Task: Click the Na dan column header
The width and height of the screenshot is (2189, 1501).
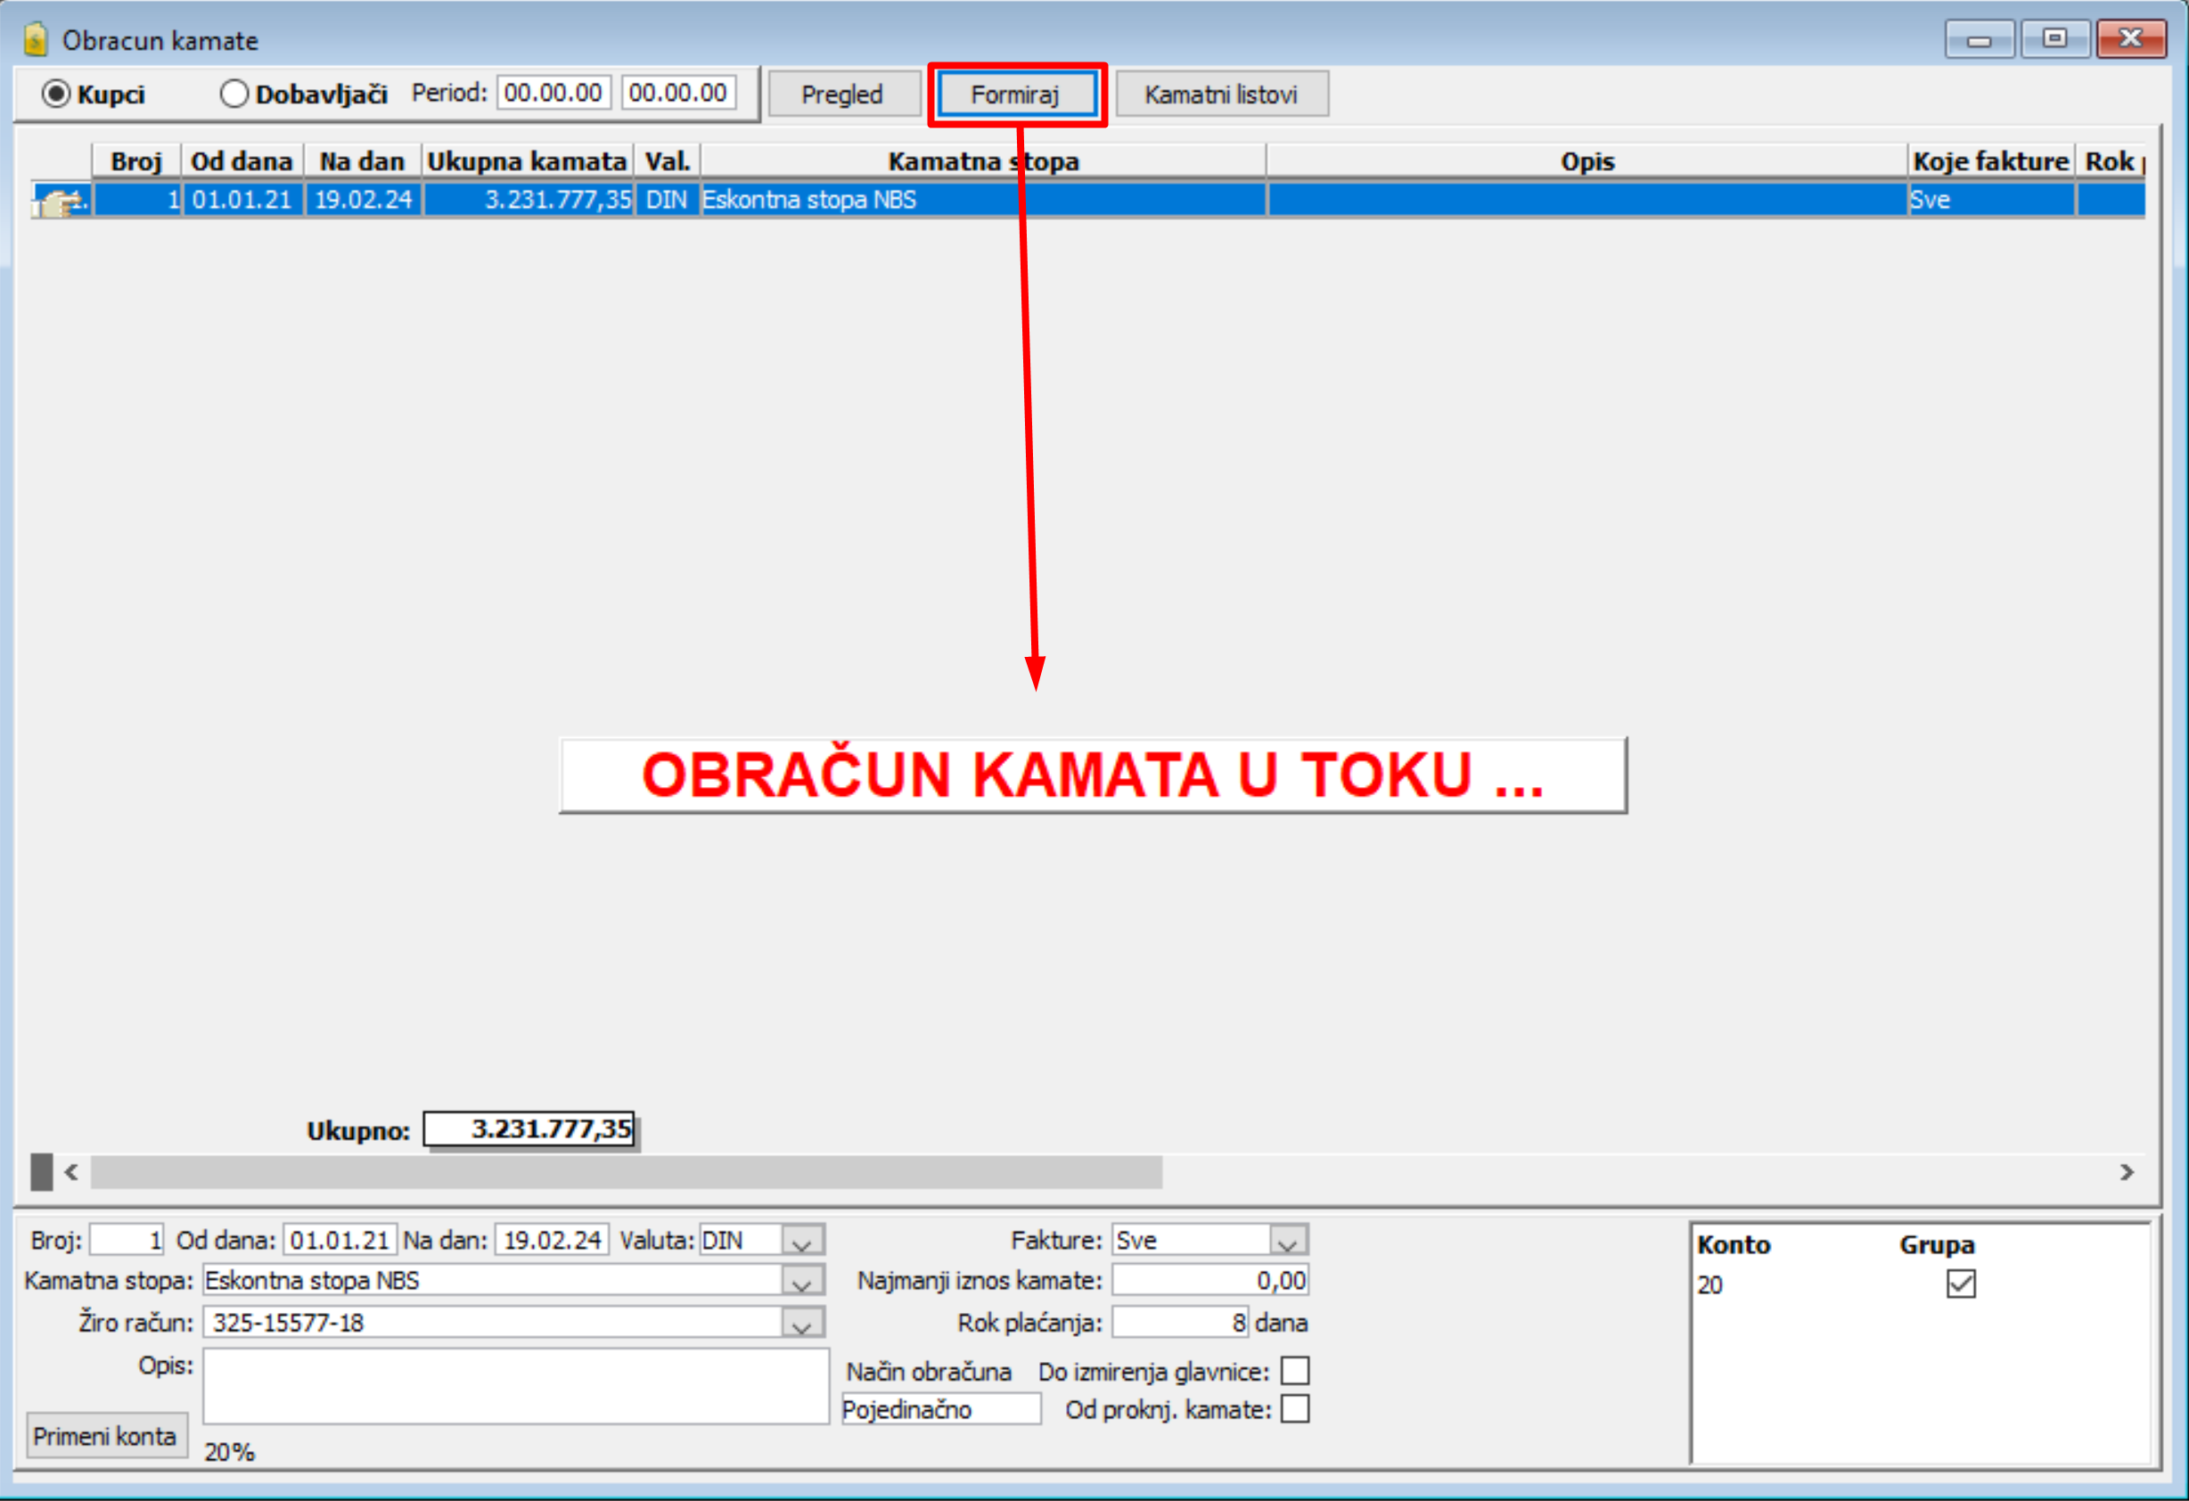Action: (x=362, y=161)
